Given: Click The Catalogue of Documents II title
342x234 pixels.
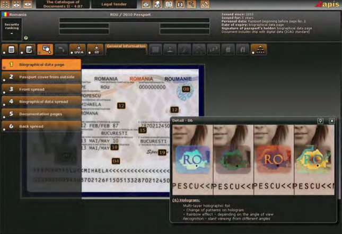Looking at the screenshot, I should coord(63,4).
